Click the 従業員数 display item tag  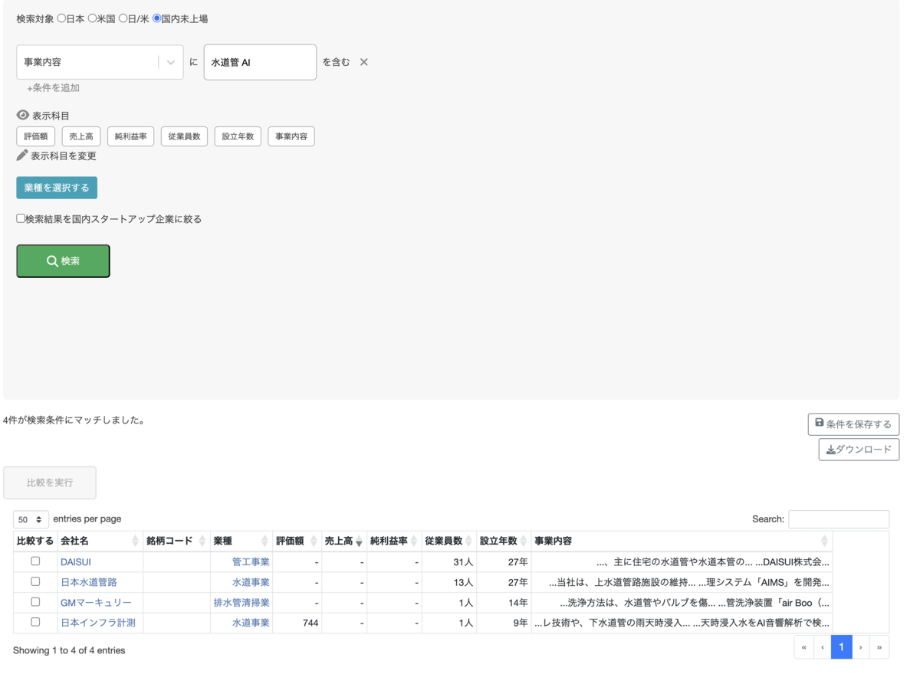(x=184, y=136)
